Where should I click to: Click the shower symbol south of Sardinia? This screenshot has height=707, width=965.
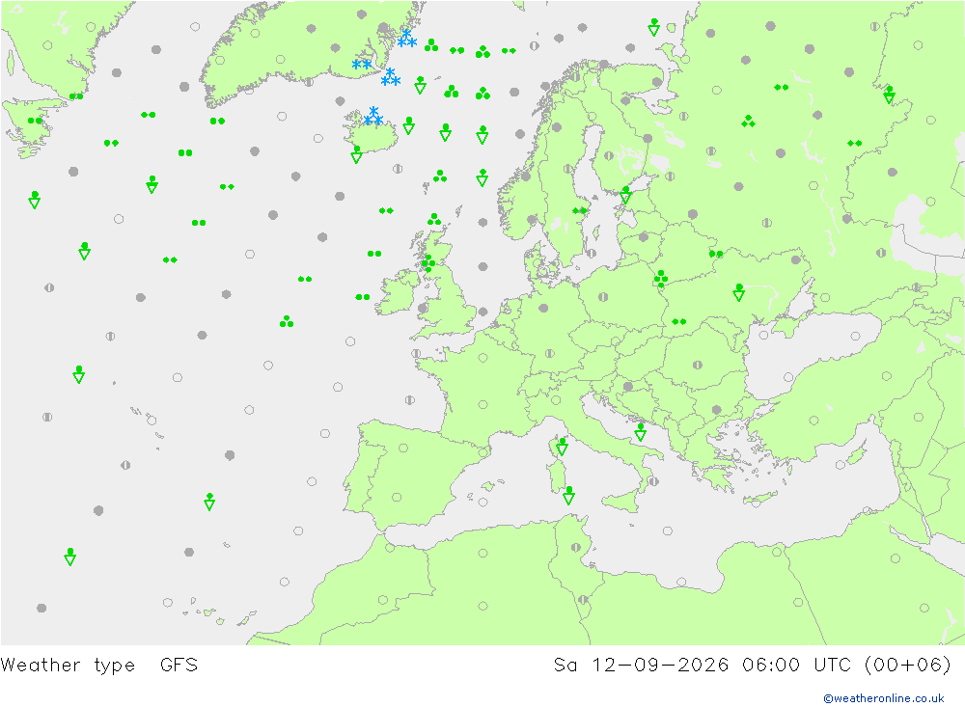(568, 496)
